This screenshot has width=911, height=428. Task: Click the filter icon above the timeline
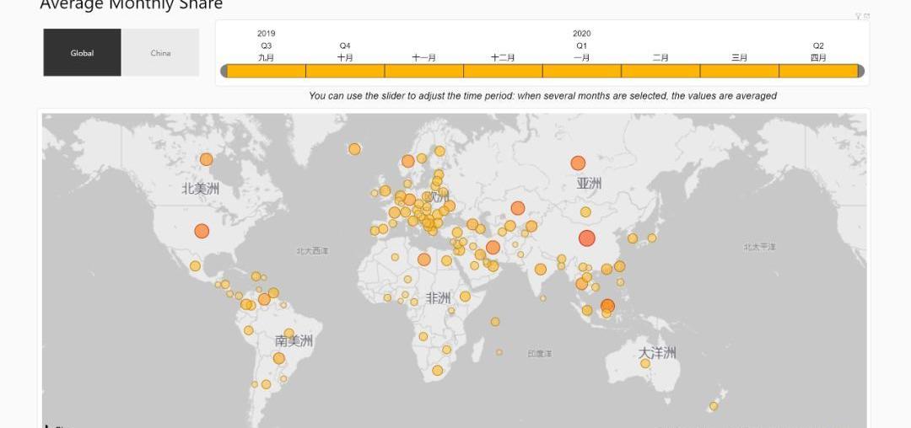(858, 16)
